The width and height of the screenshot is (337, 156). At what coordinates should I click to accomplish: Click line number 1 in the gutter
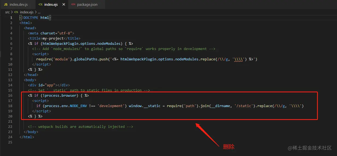pyautogui.click(x=11, y=18)
